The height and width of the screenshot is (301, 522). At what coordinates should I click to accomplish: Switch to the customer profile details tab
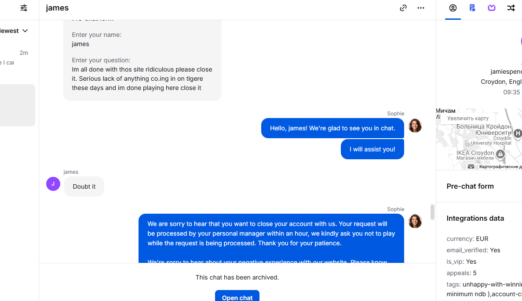coord(453,8)
